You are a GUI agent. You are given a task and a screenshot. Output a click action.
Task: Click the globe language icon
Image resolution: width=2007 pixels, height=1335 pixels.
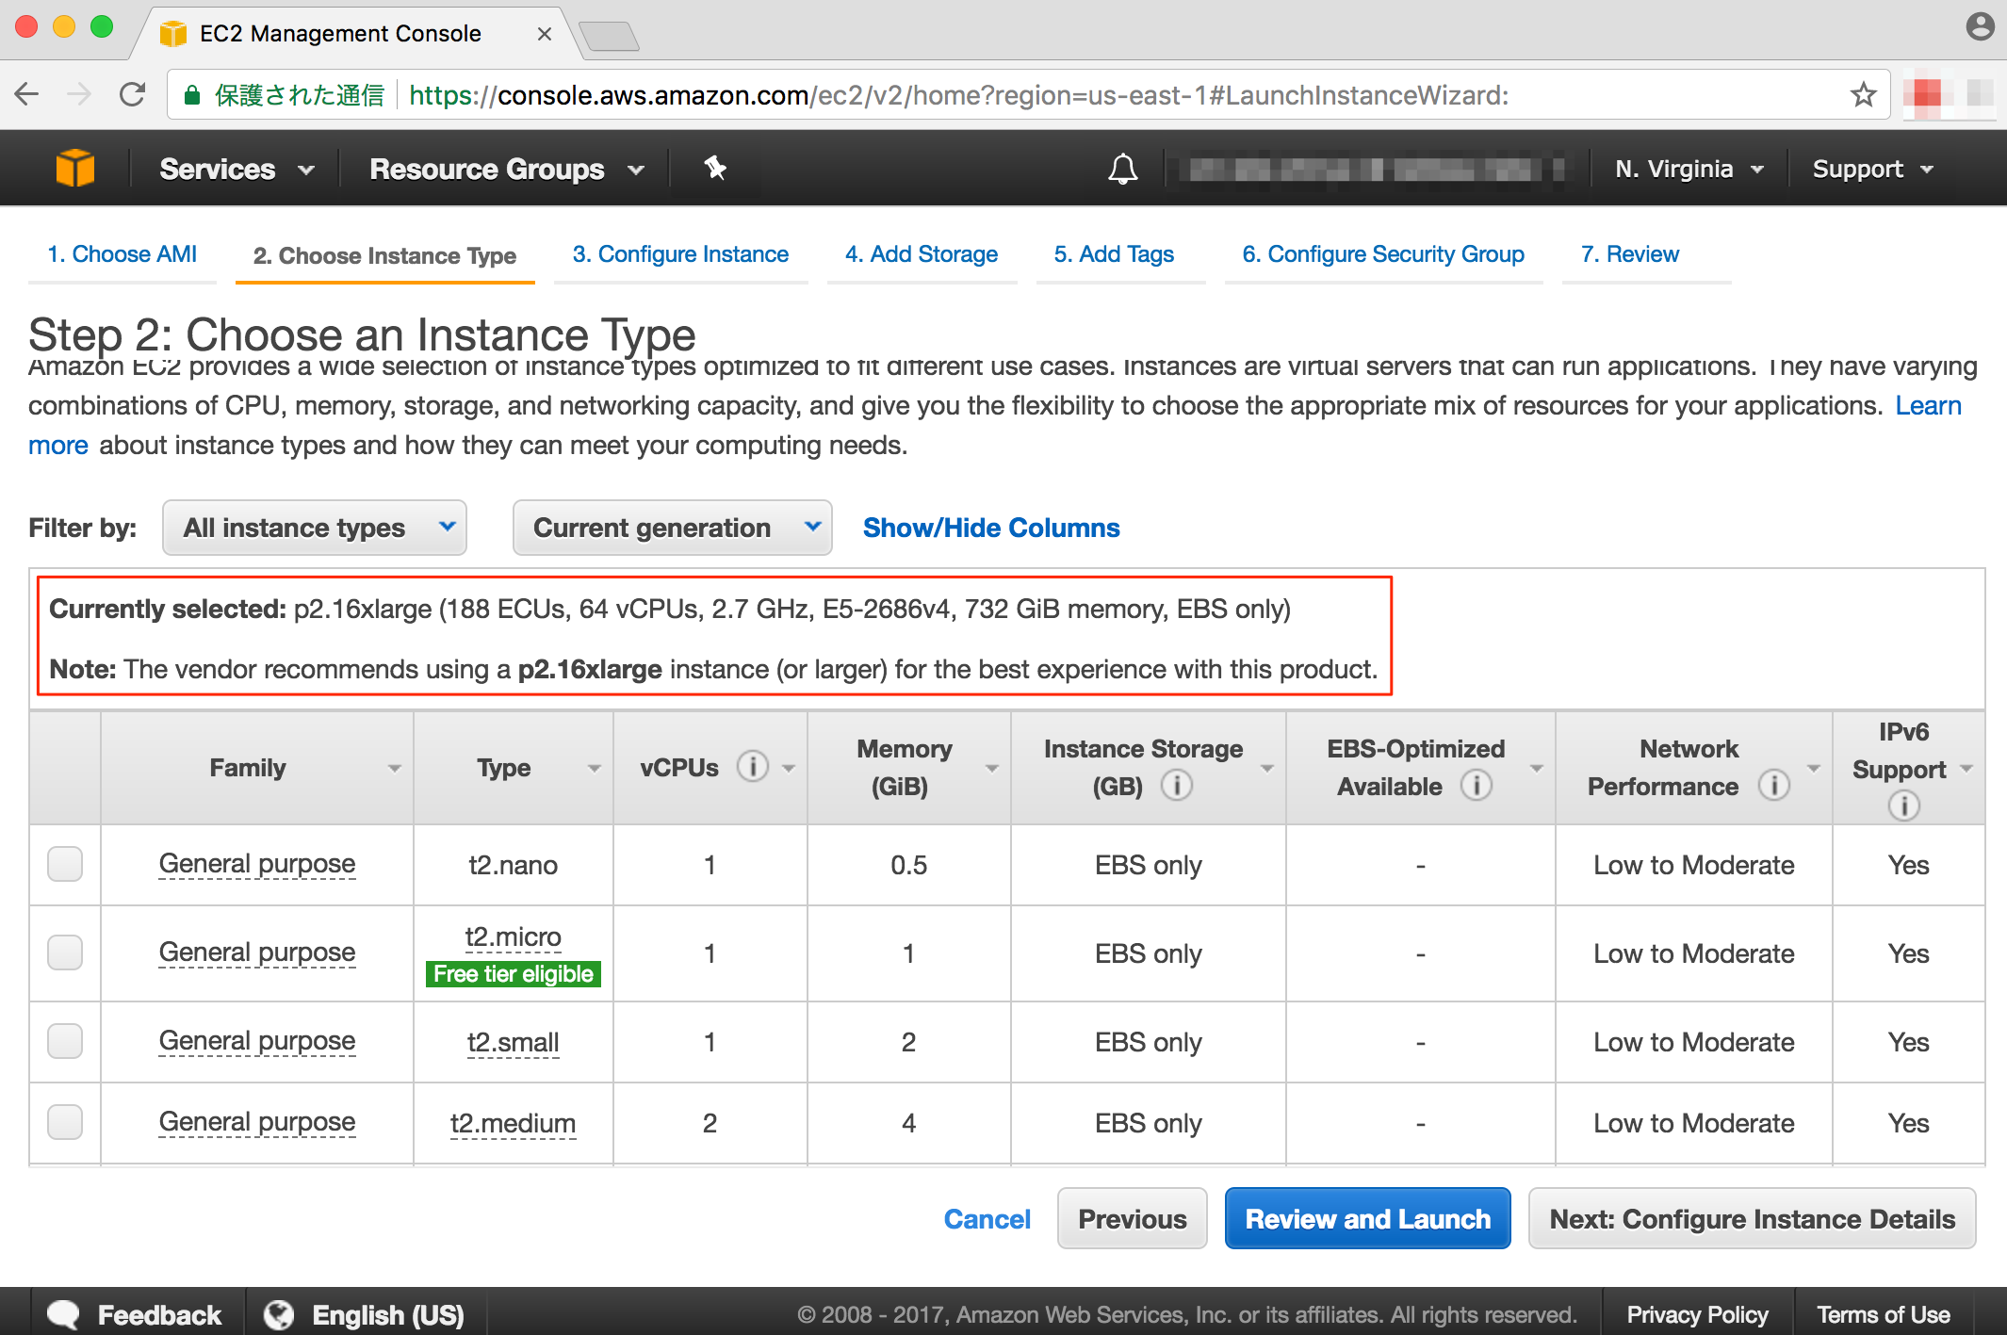[279, 1314]
